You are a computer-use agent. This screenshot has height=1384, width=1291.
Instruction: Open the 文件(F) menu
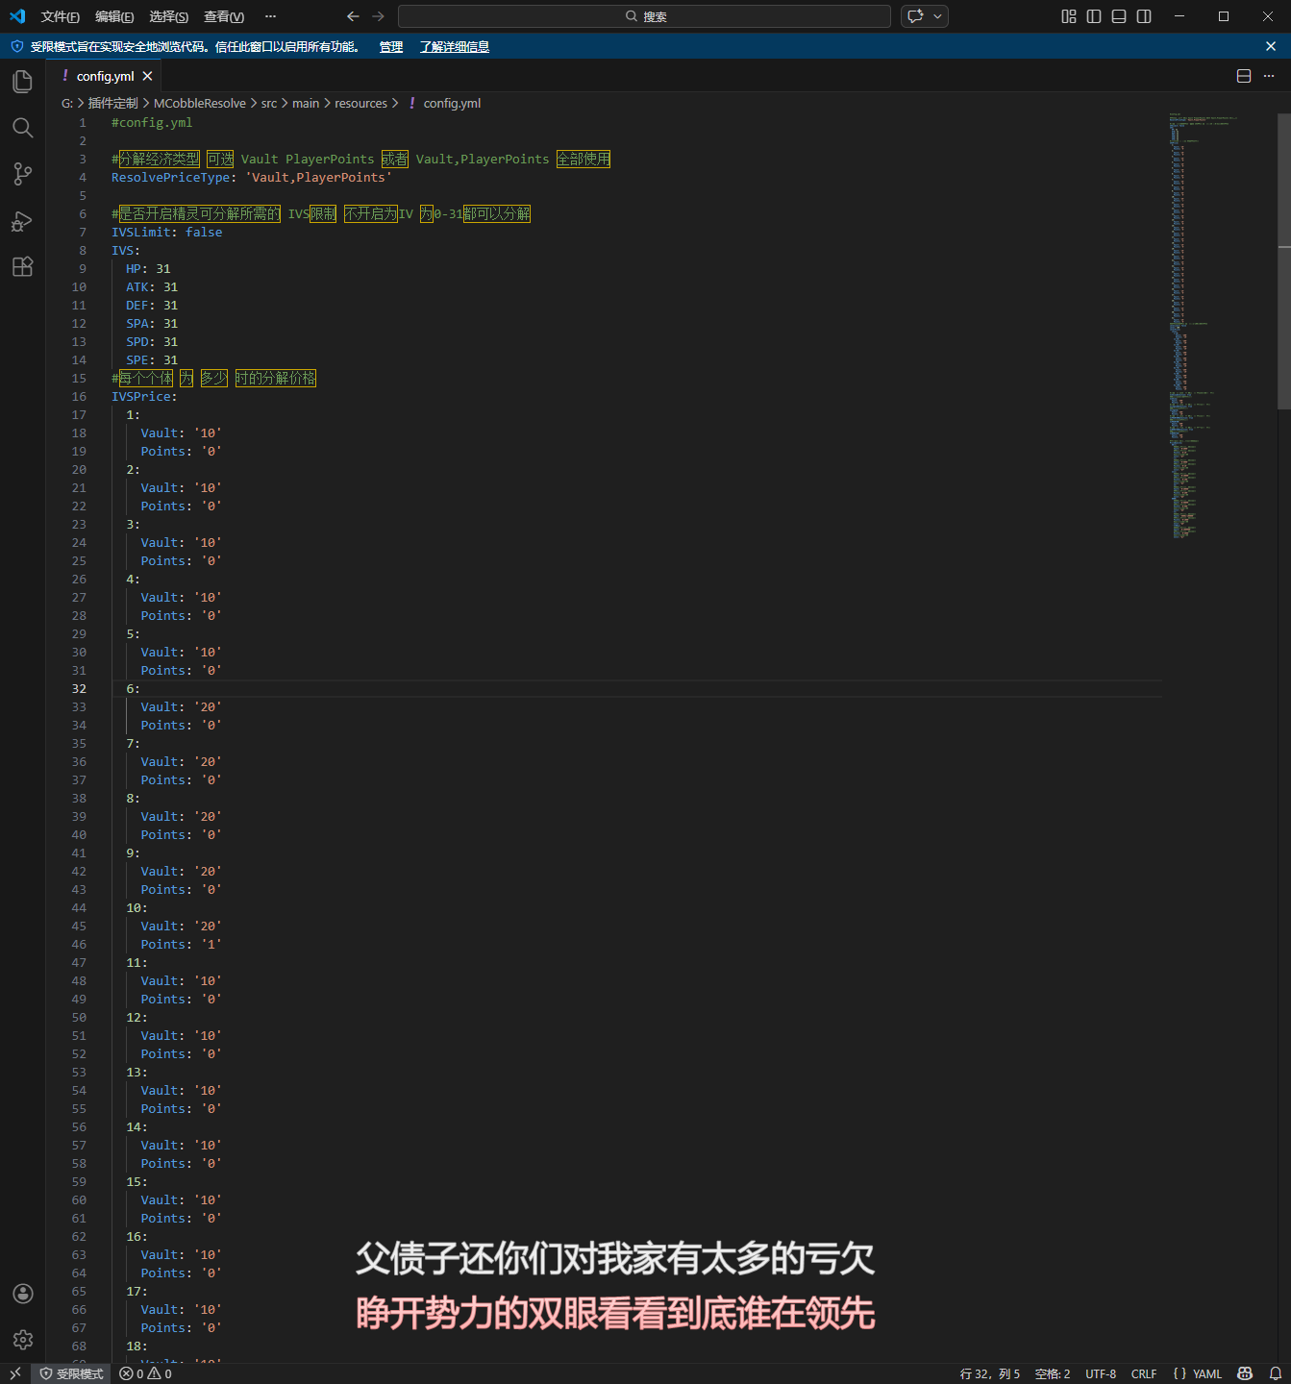click(x=60, y=16)
